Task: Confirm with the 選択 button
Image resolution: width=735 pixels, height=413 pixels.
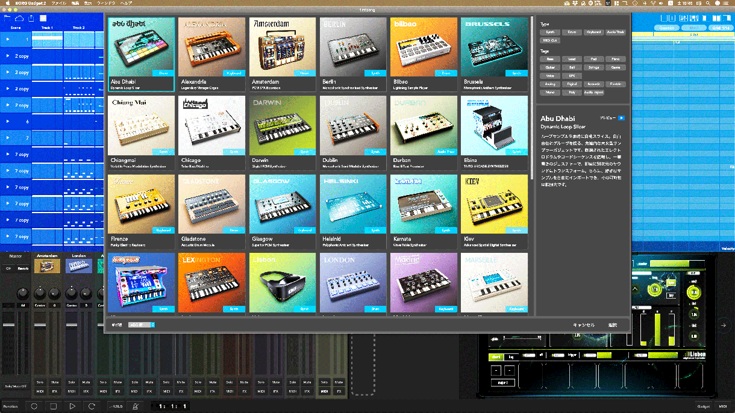Action: [x=612, y=325]
